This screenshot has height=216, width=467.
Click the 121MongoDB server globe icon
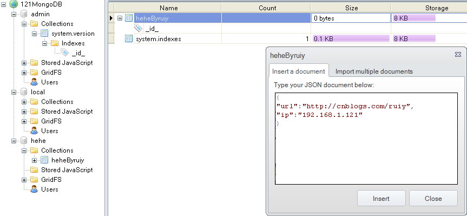tap(14, 4)
